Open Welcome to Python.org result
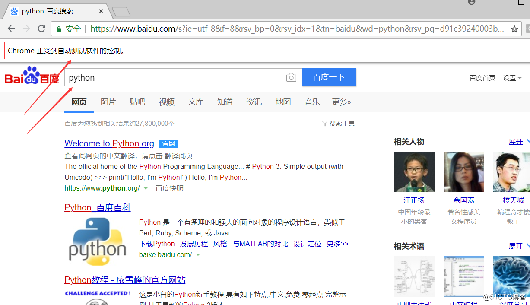Viewport: 530px width, 305px height. pyautogui.click(x=109, y=143)
